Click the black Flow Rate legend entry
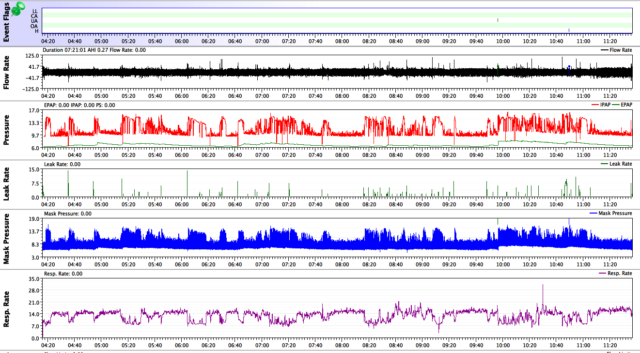 [616, 50]
